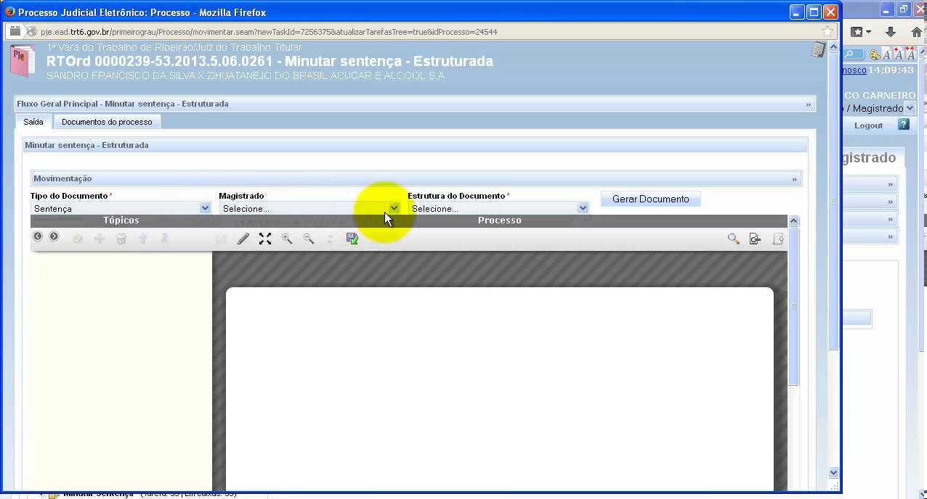Click the last document notes icon in toolbar
Image resolution: width=927 pixels, height=499 pixels.
778,239
